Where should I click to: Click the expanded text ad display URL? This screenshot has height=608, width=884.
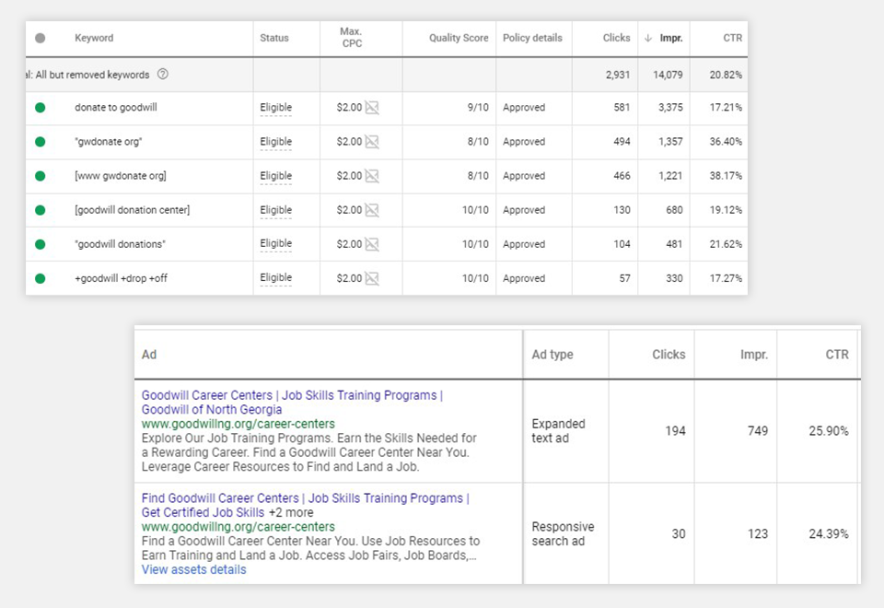click(238, 424)
